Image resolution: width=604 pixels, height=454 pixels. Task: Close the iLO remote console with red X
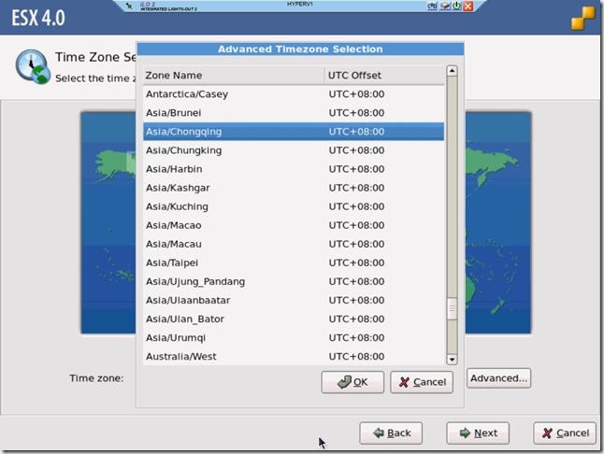point(468,6)
